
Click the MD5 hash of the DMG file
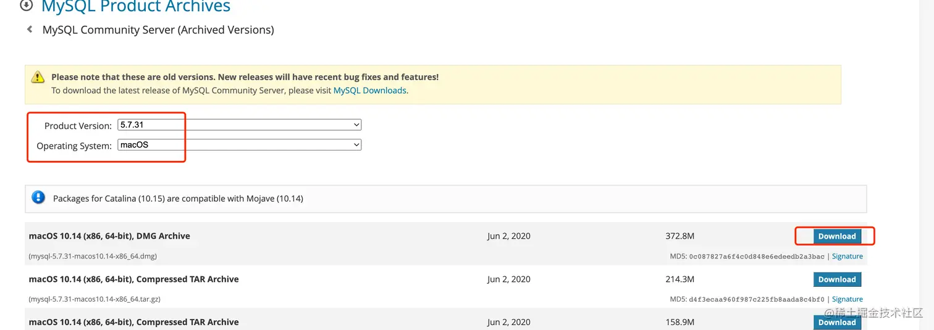point(757,256)
